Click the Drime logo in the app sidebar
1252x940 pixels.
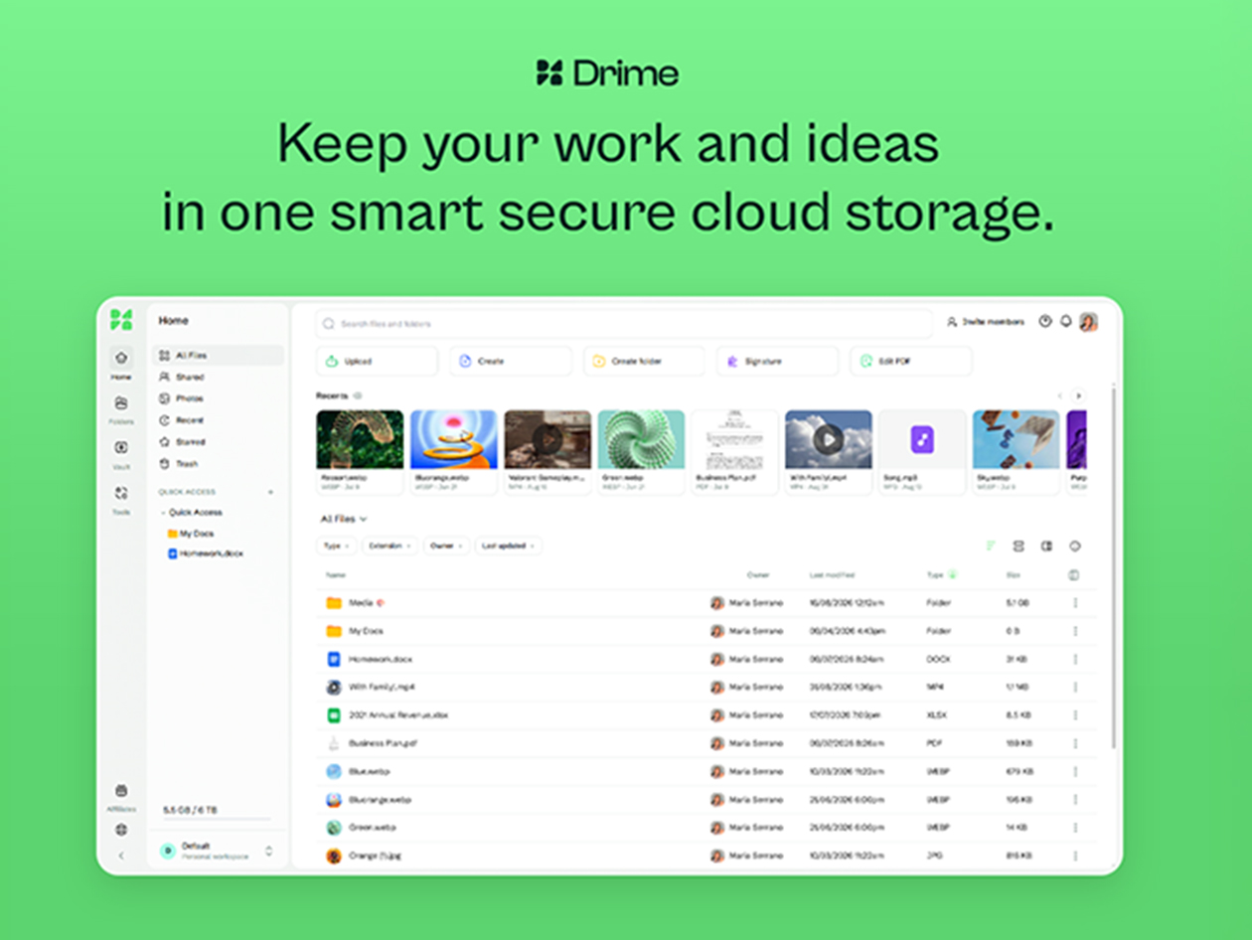[x=121, y=320]
